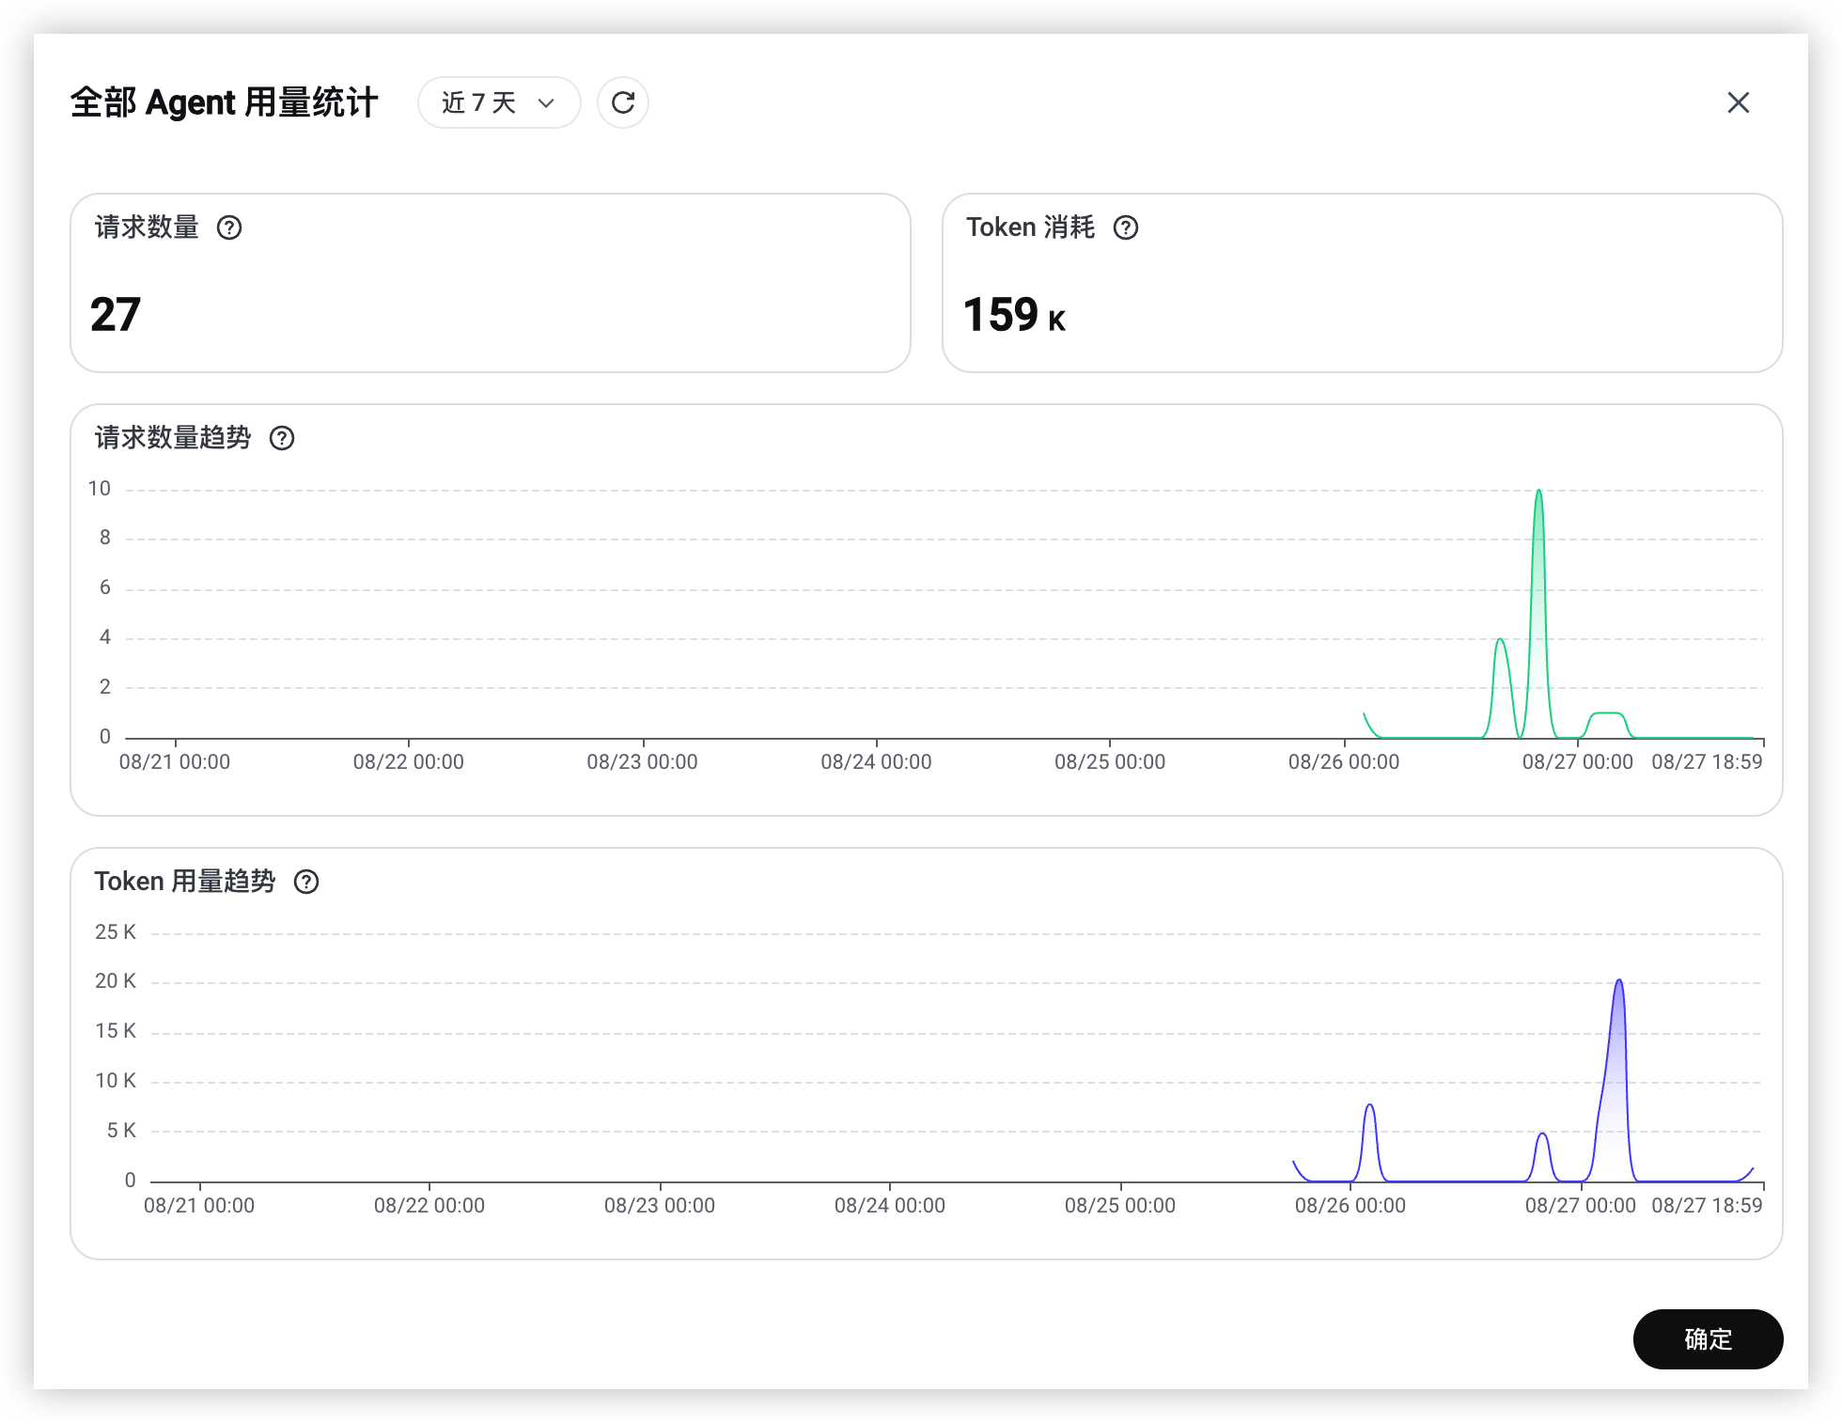
Task: Click the 确定 confirm button
Action: 1708,1339
